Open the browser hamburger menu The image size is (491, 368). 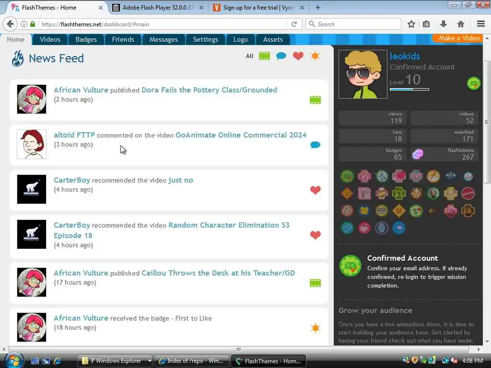click(481, 24)
